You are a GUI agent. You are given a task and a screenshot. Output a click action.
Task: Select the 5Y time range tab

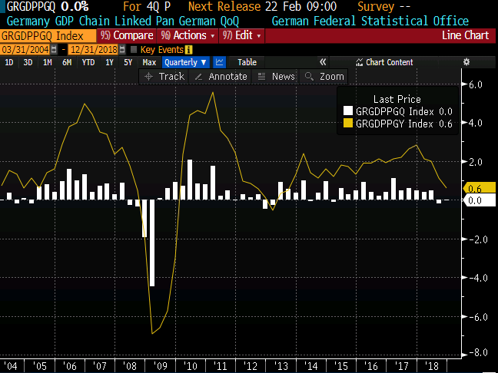[x=128, y=62]
